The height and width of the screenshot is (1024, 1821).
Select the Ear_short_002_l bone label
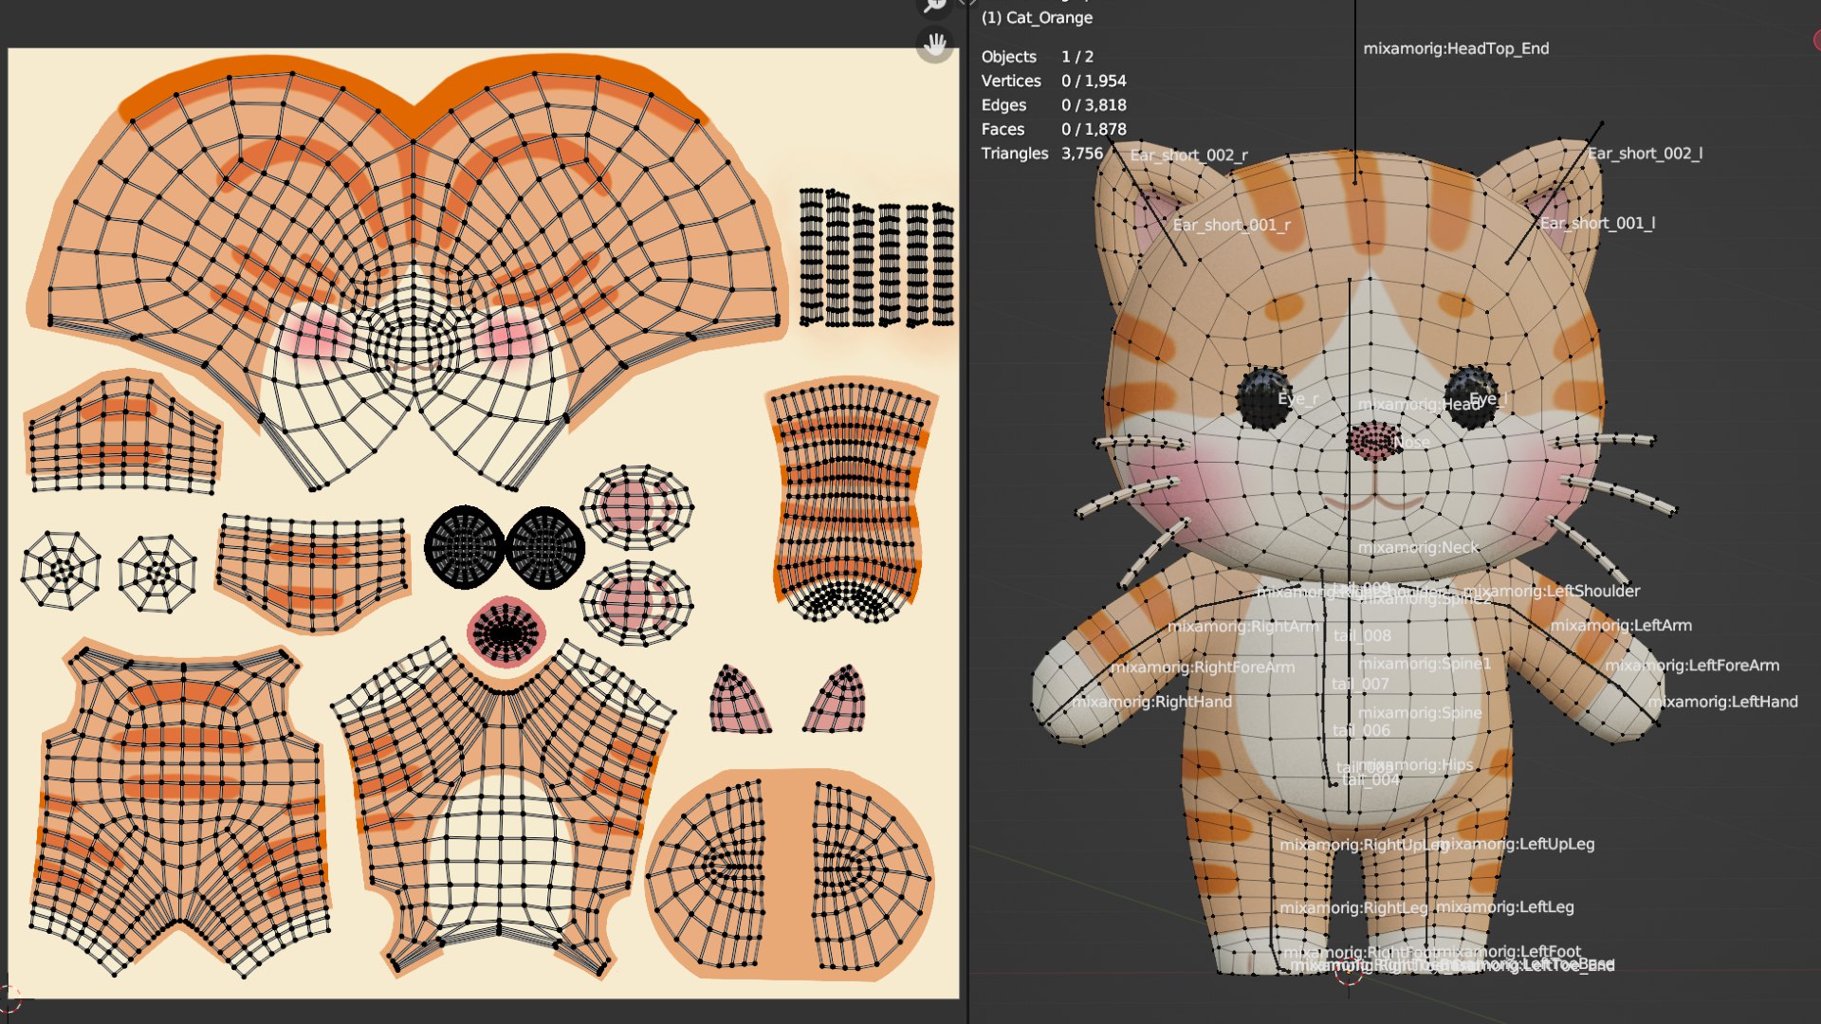[1645, 153]
